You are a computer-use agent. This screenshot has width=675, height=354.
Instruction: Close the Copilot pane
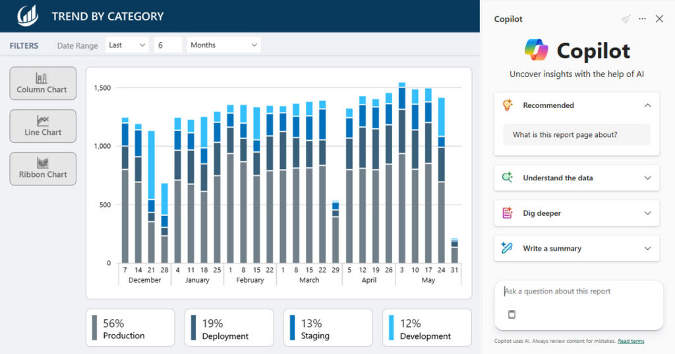[659, 19]
